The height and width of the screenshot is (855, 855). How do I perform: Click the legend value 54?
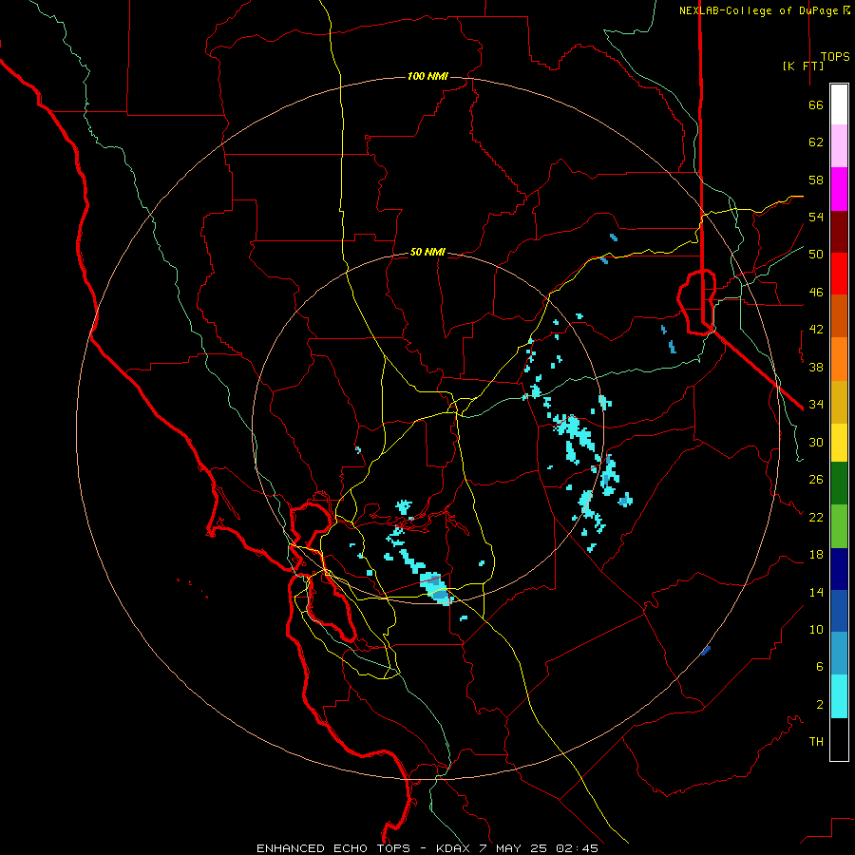pyautogui.click(x=816, y=217)
